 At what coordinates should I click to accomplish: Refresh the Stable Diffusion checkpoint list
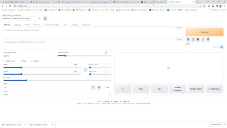pos(45,18)
